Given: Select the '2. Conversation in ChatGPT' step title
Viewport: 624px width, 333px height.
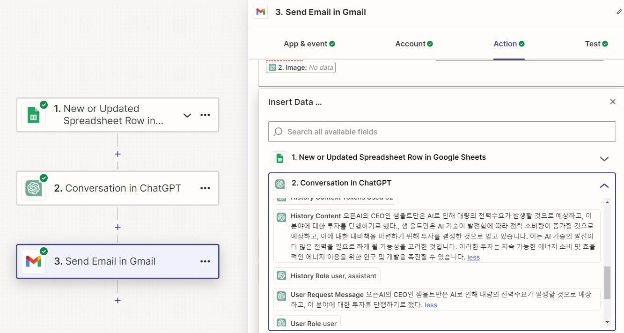Looking at the screenshot, I should (x=117, y=188).
